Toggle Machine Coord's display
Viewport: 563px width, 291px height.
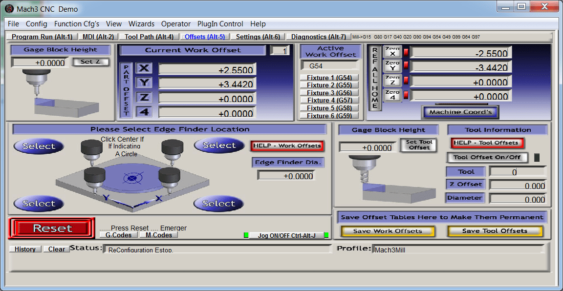tap(460, 112)
